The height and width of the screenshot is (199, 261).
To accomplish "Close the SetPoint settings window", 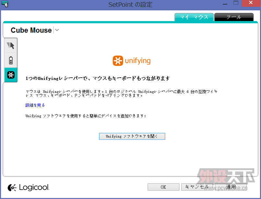I will pos(251,3).
